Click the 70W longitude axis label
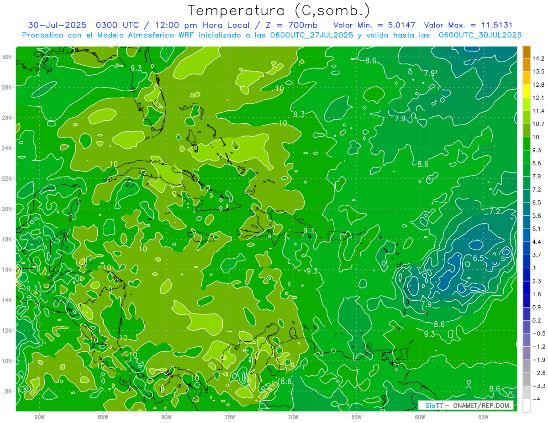Screen dimensions: 548x423 (293, 417)
